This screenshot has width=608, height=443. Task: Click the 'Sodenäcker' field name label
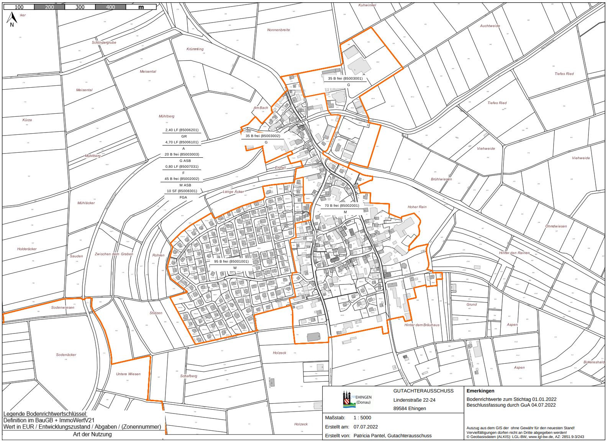point(66,355)
